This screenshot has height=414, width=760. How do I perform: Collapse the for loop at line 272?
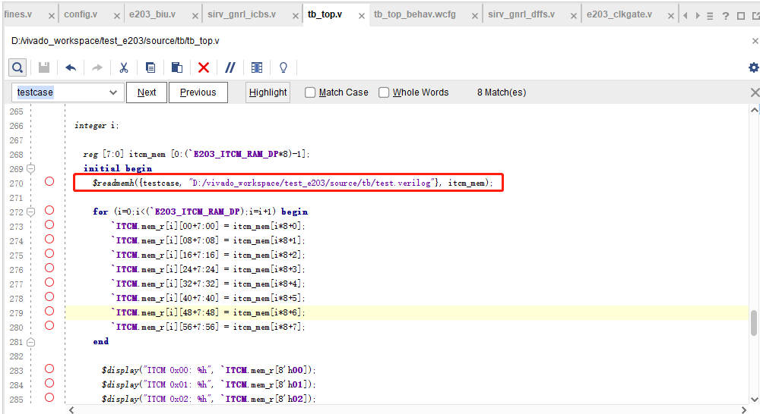pyautogui.click(x=31, y=212)
